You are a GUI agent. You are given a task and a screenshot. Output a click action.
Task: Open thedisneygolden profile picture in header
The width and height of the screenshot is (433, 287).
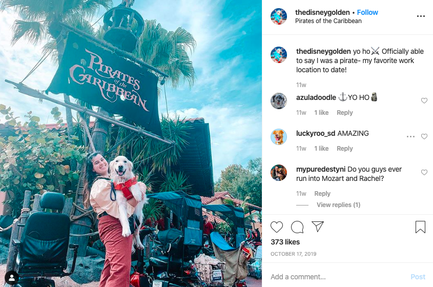pyautogui.click(x=279, y=16)
